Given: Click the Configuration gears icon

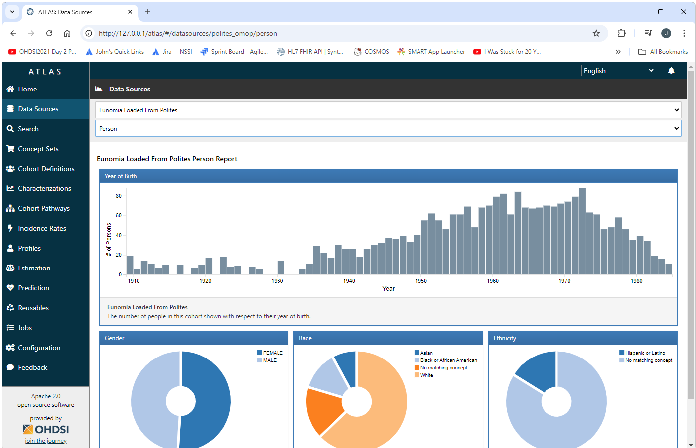Looking at the screenshot, I should click(10, 348).
